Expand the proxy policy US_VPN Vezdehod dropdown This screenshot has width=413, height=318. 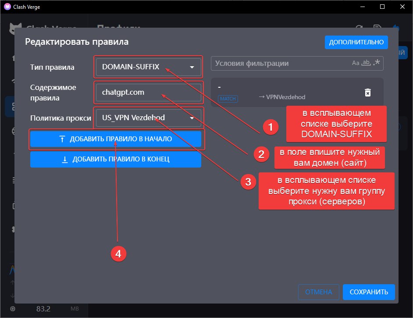(x=149, y=118)
